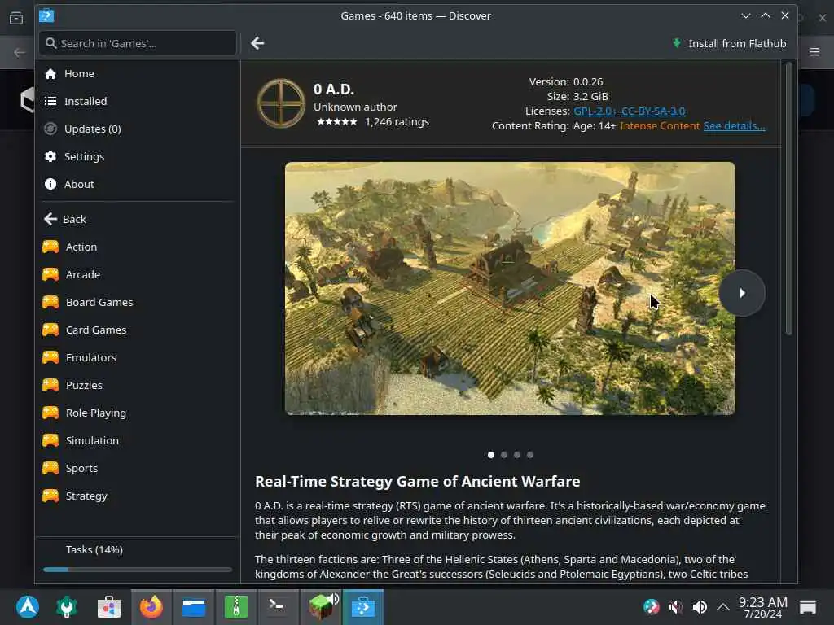Screen dimensions: 834x625
Task: Open the application launcher in the taskbar
Action: pos(27,606)
